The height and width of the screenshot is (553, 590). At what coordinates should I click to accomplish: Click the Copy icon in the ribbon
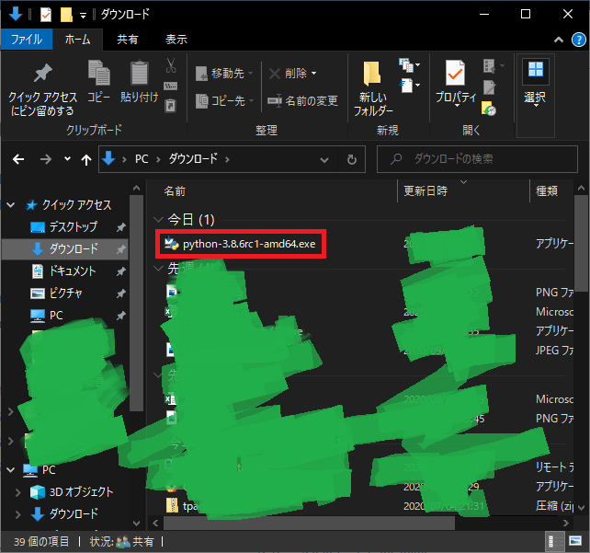coord(99,81)
